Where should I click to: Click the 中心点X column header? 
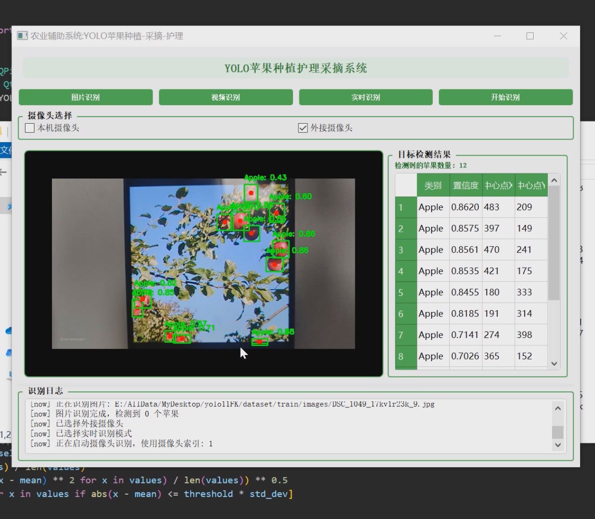(499, 185)
